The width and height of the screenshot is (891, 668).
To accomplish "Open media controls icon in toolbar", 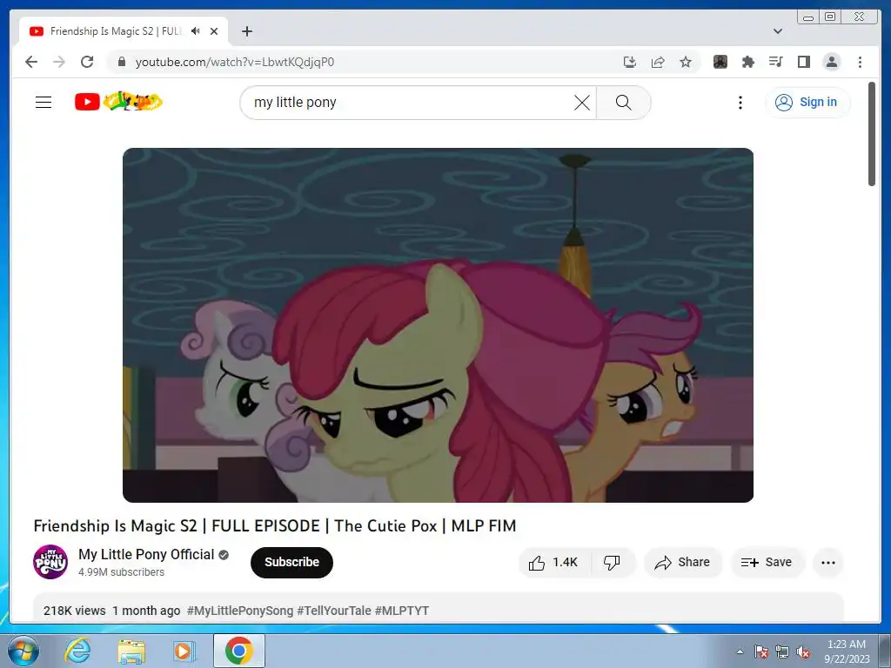I will (775, 62).
